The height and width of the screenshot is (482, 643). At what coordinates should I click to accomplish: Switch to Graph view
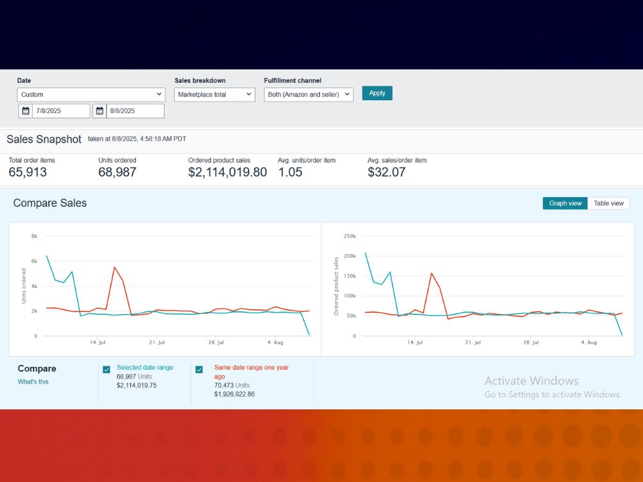pos(565,203)
